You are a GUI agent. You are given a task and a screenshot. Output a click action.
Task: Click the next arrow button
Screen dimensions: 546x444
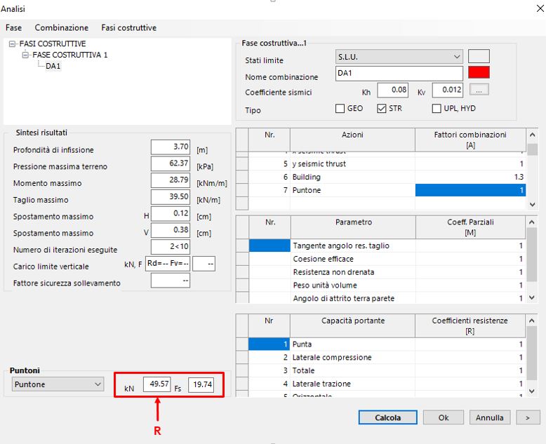pyautogui.click(x=527, y=417)
